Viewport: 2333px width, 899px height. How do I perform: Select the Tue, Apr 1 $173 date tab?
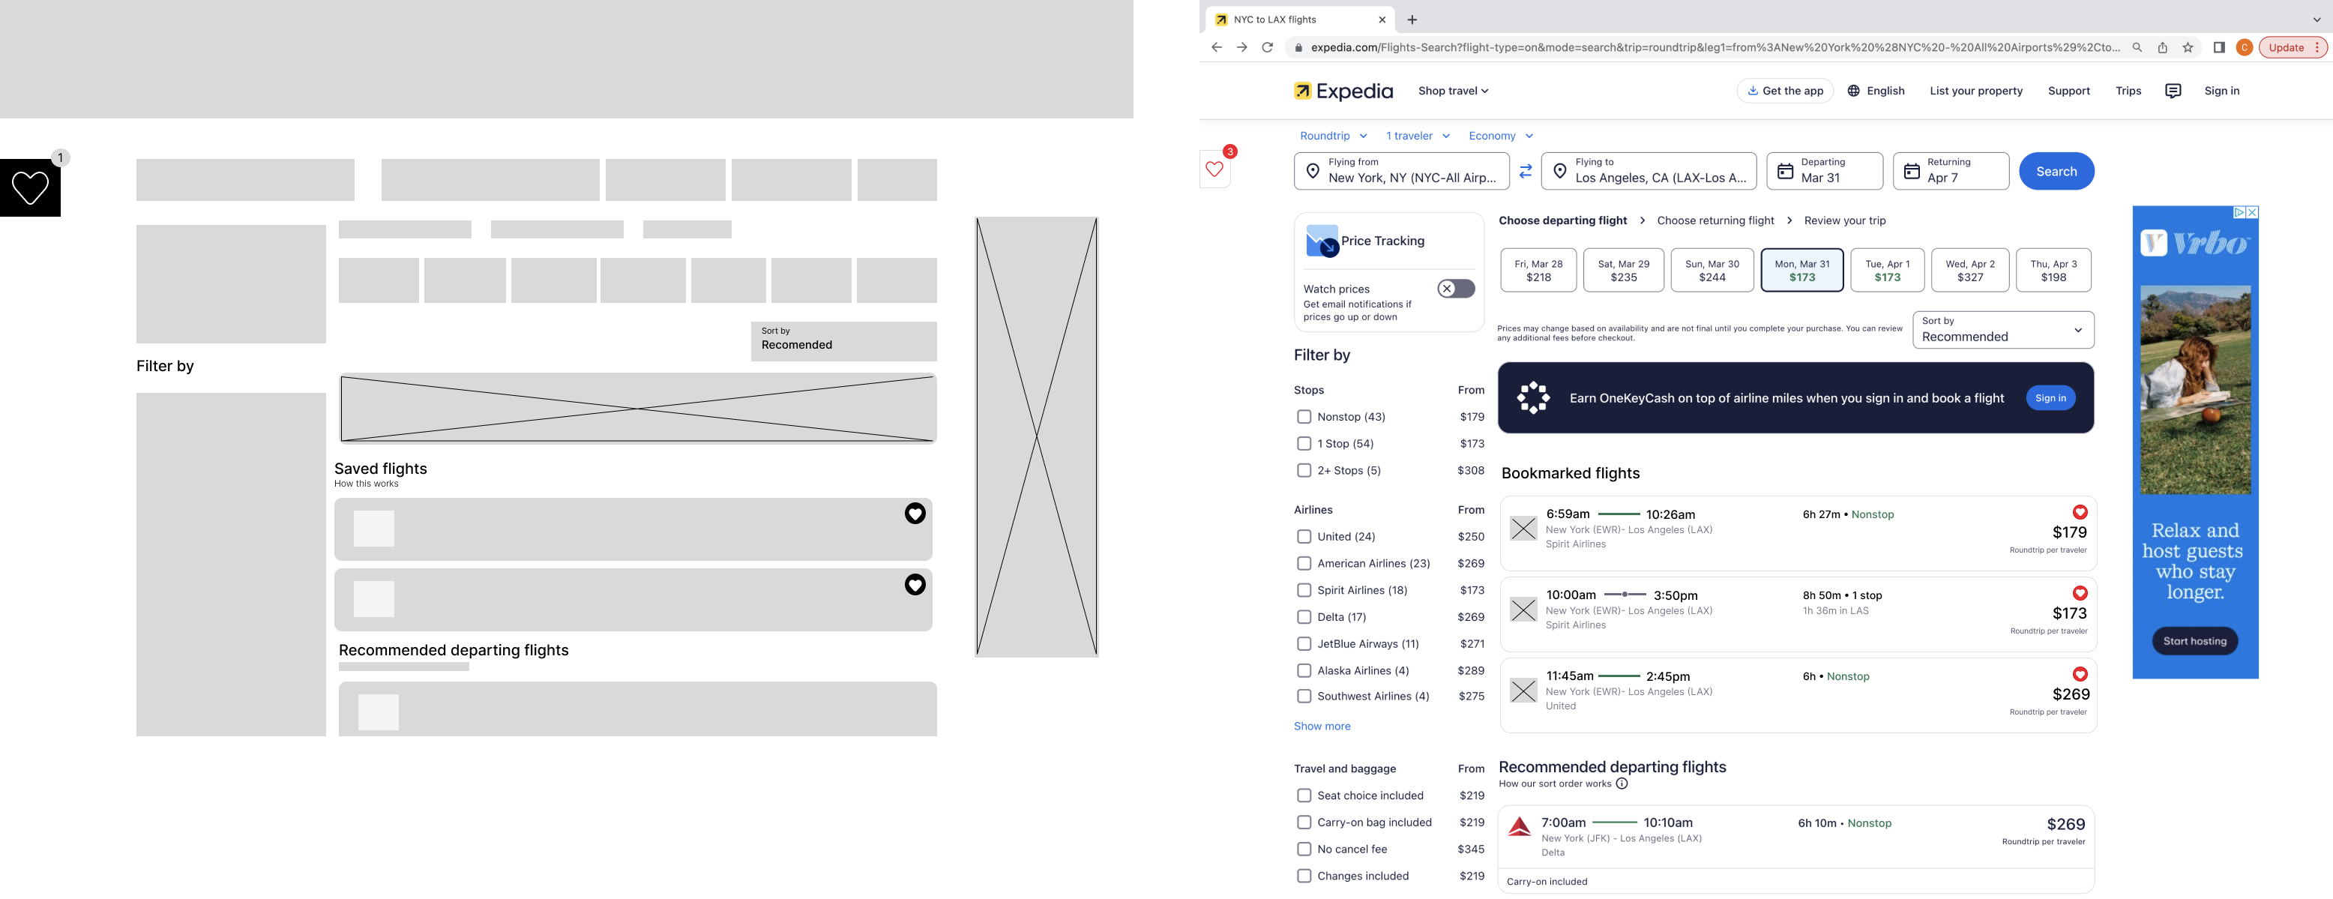(1886, 270)
